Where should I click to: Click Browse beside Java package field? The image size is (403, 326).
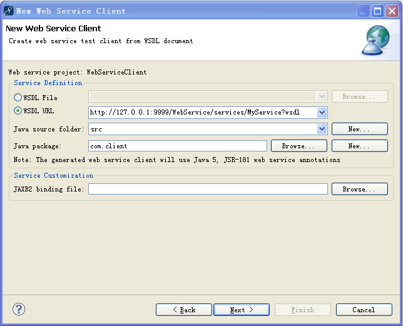299,146
